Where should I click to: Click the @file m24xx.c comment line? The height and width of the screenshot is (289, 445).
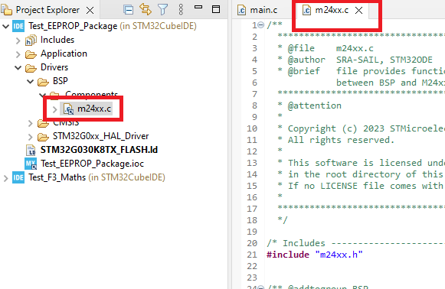326,48
